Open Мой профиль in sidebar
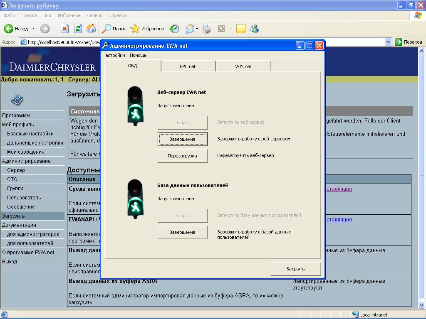Viewport: 426px width, 319px height. tap(18, 125)
